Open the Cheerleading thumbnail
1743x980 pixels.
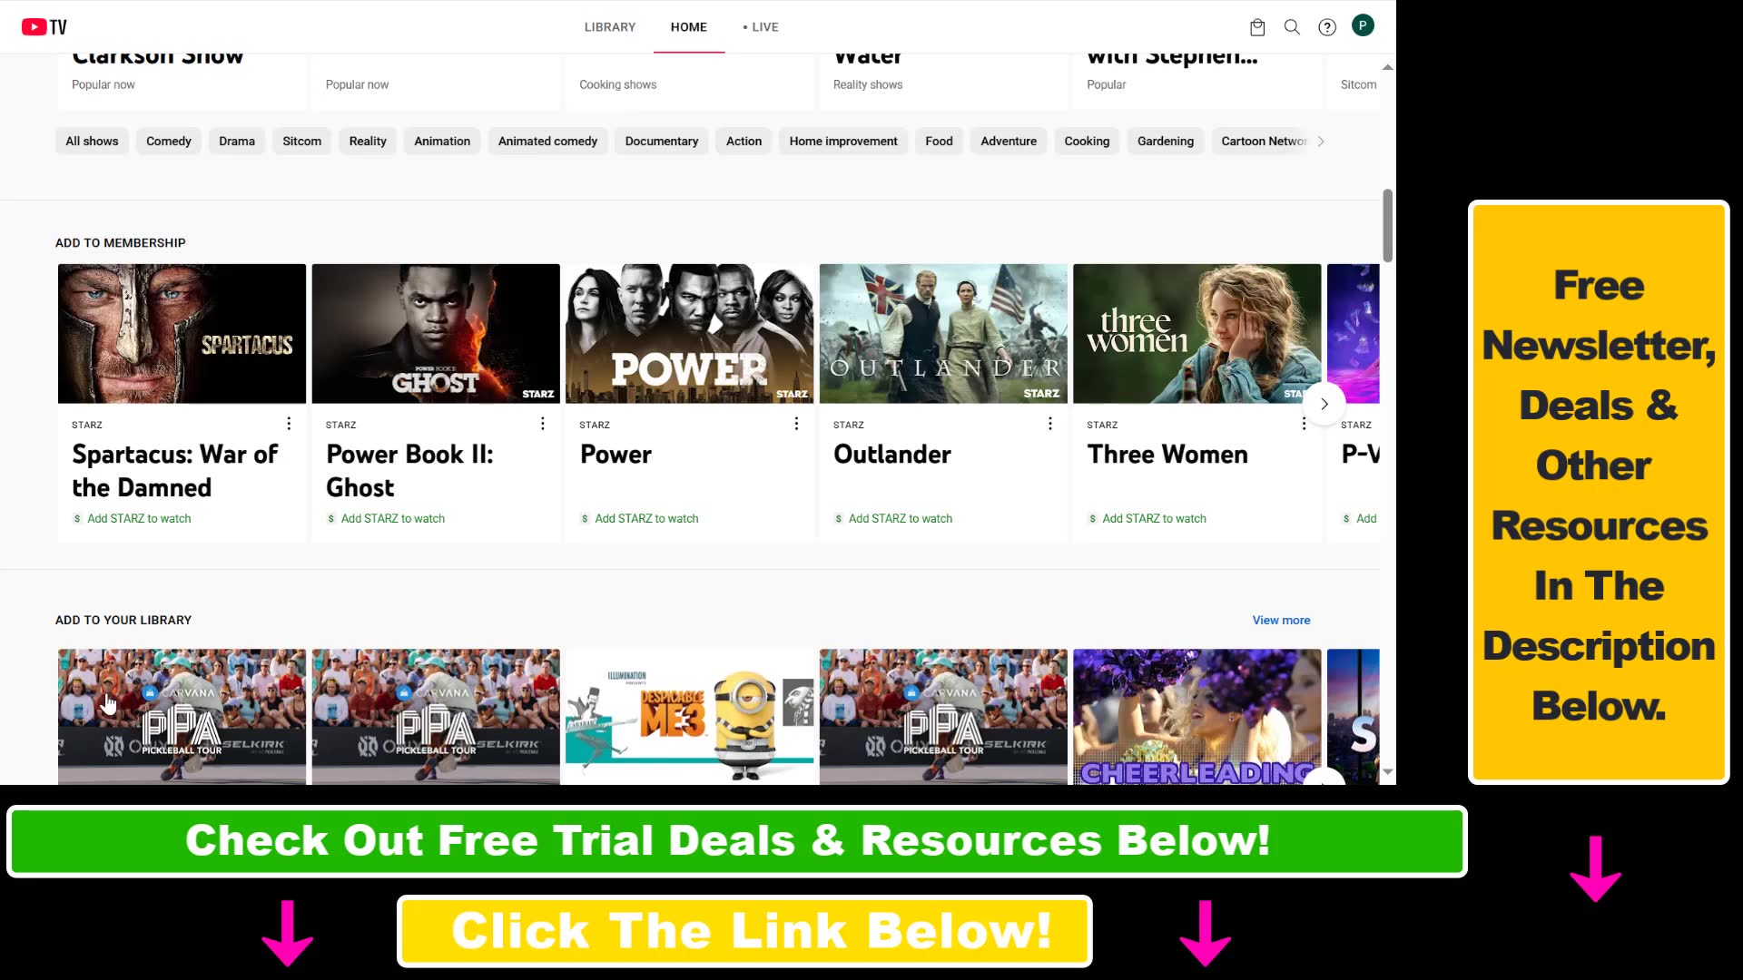click(x=1196, y=717)
